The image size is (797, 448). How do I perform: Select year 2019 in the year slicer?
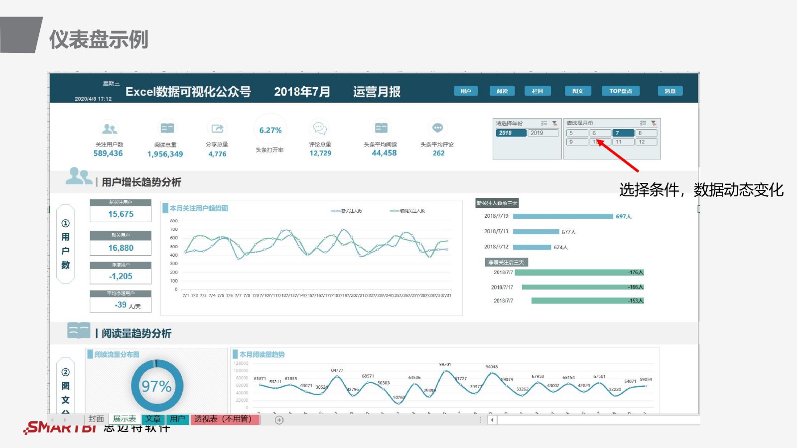[x=543, y=133]
